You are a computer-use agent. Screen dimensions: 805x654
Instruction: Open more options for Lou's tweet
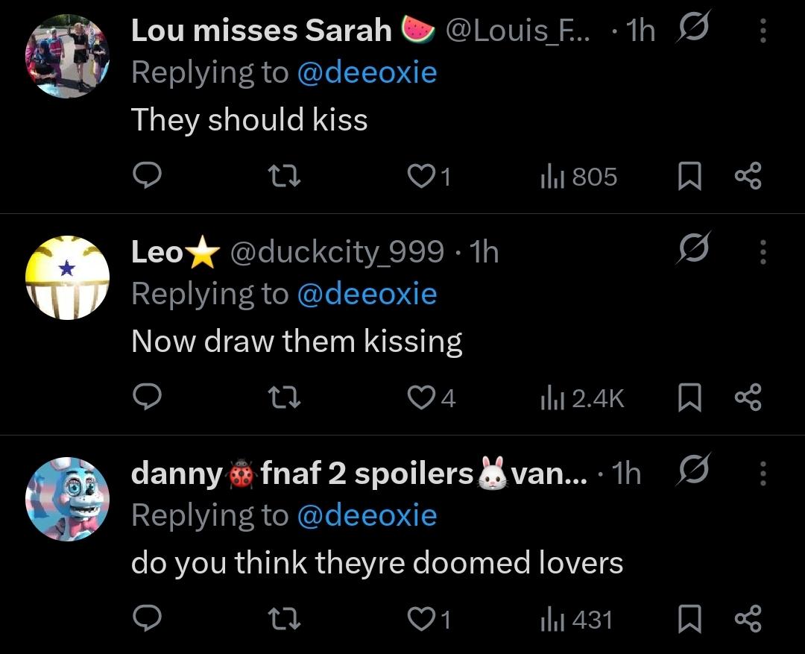[762, 31]
